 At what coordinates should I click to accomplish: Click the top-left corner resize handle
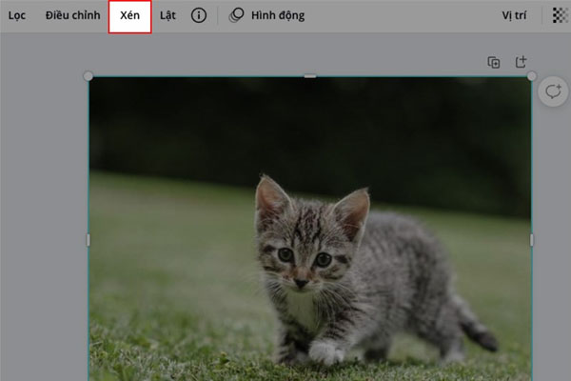coord(89,76)
